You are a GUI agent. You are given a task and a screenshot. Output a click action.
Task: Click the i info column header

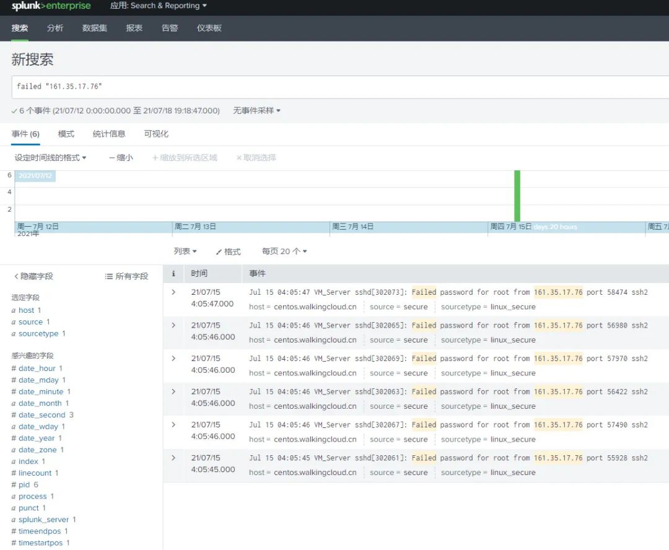click(173, 274)
